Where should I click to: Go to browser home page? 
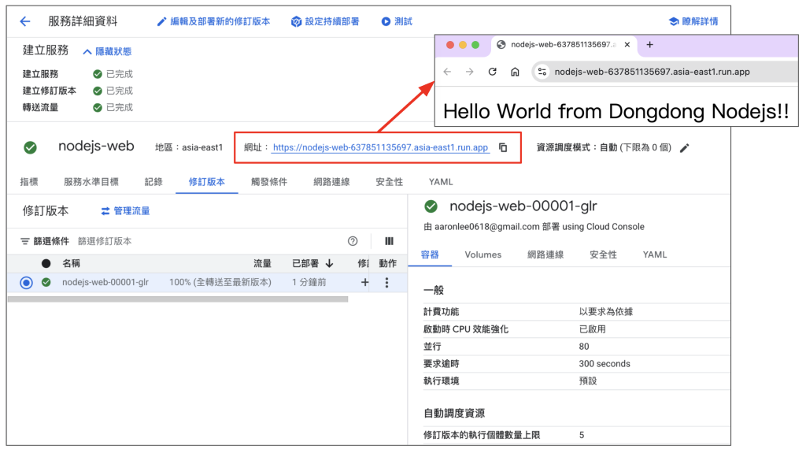pos(515,72)
